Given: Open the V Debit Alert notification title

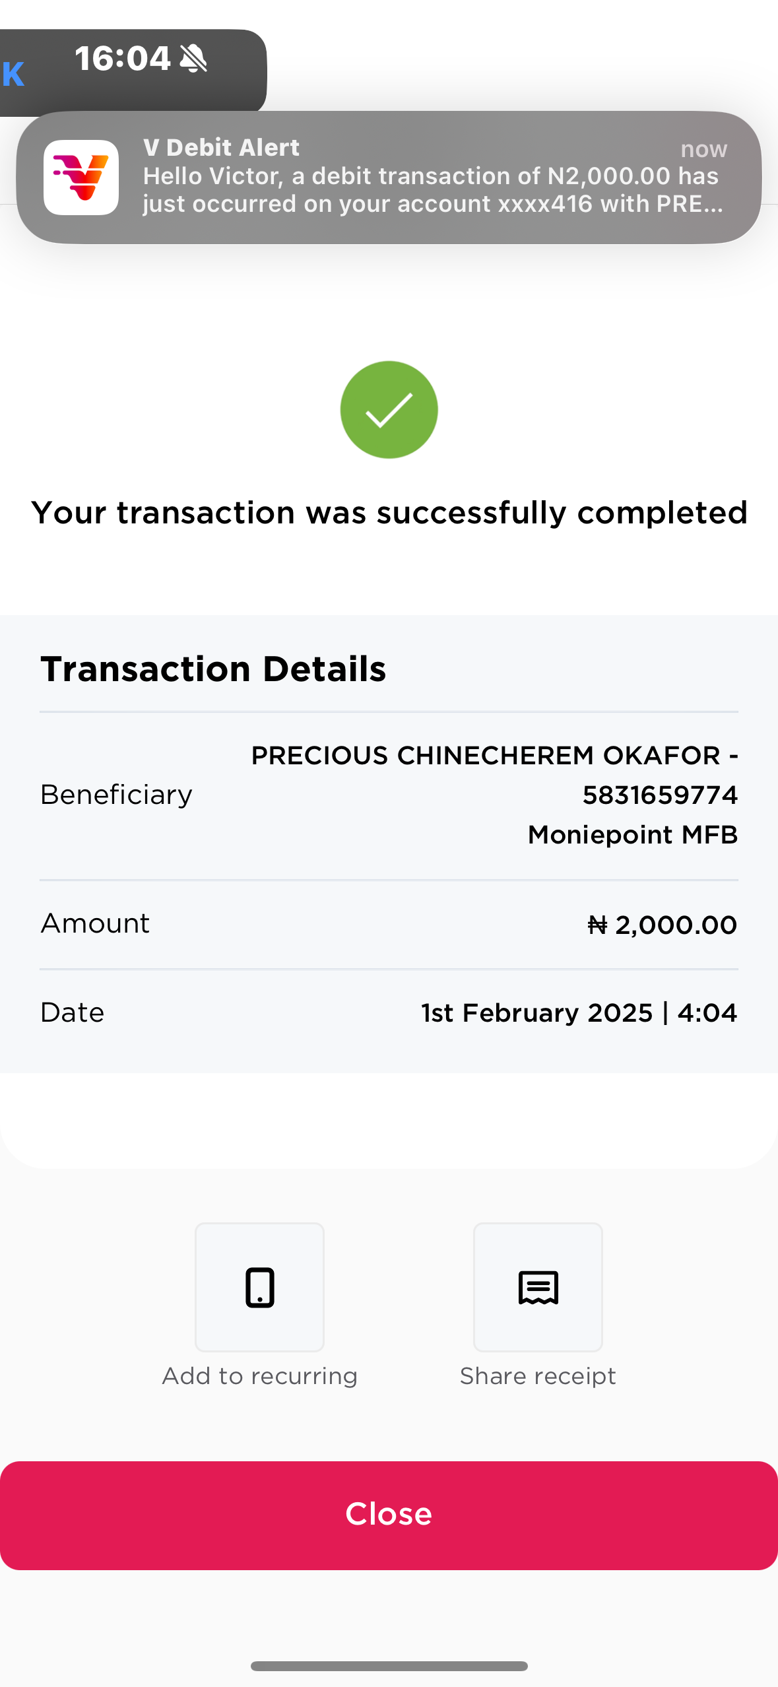Looking at the screenshot, I should [x=221, y=147].
